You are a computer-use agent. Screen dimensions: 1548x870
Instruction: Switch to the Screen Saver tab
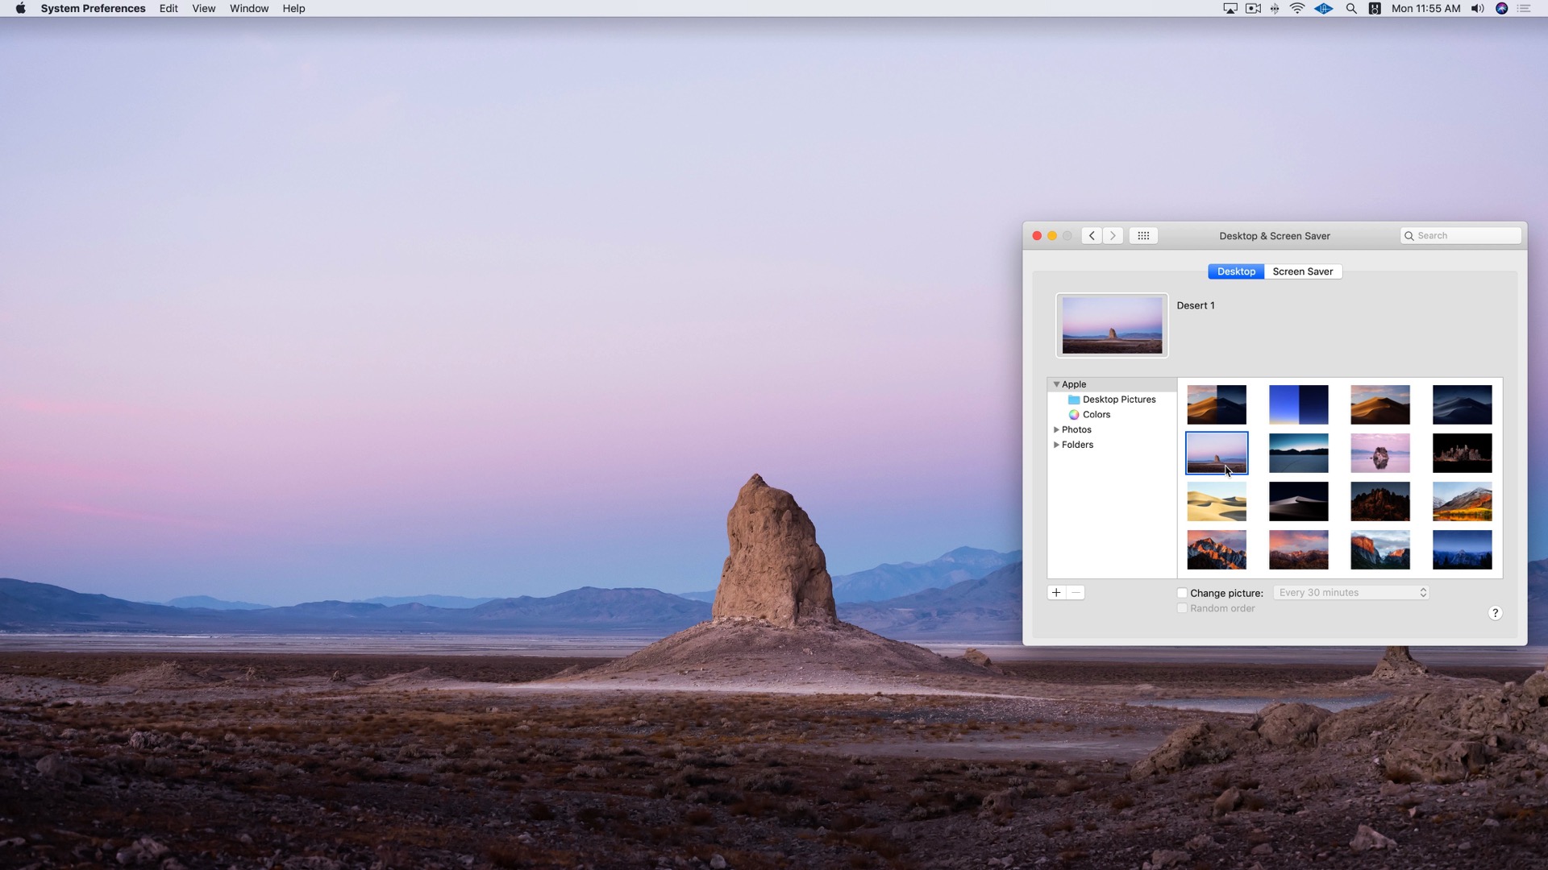click(1302, 271)
